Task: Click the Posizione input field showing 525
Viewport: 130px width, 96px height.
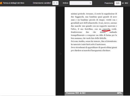Action: (118, 3)
